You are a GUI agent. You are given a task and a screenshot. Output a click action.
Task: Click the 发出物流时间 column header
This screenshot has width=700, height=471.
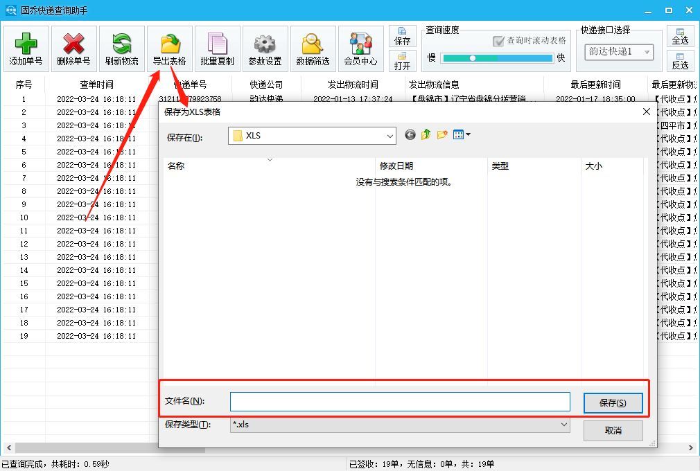pyautogui.click(x=353, y=85)
